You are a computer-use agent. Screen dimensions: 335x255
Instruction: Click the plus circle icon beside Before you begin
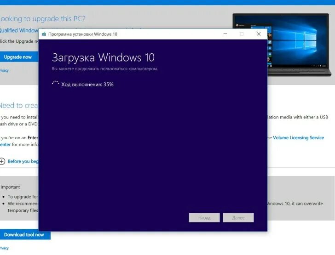click(2, 161)
